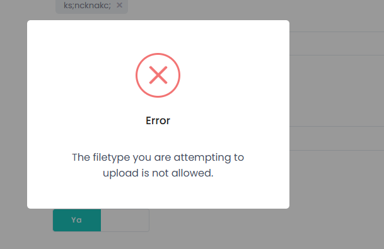Click the word 'filetype' in the error message
The width and height of the screenshot is (384, 249).
pos(112,158)
